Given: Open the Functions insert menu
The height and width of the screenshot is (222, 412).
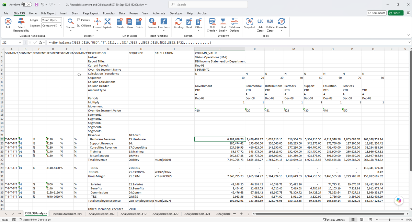Looking at the screenshot, I should tap(164, 24).
